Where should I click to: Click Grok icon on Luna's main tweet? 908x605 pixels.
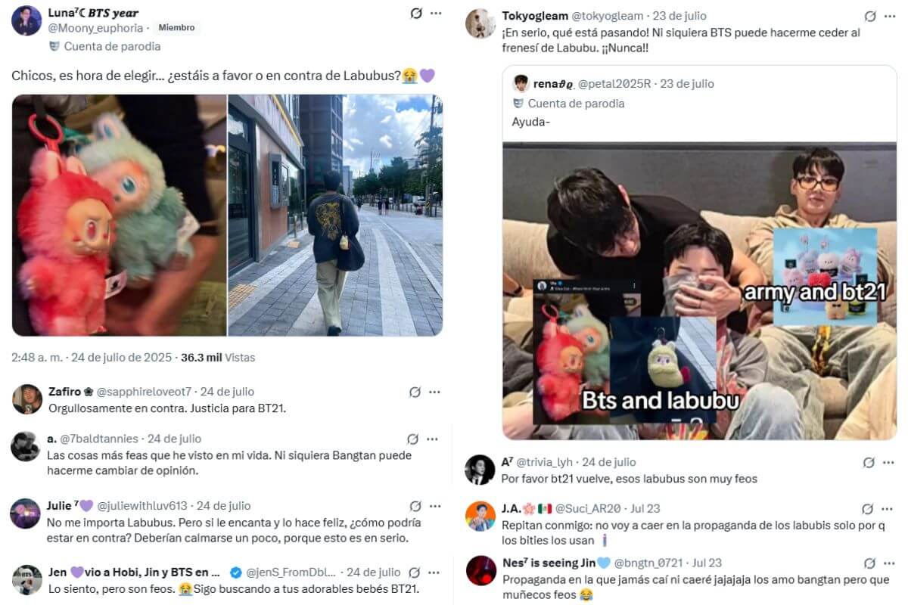415,13
